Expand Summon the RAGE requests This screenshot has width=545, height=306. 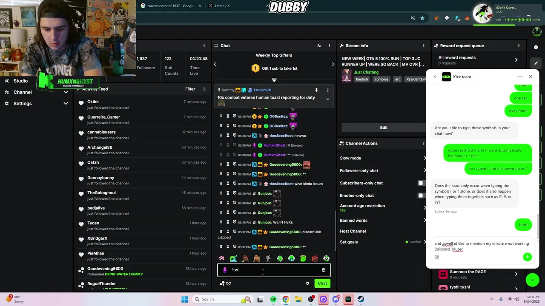(x=516, y=274)
